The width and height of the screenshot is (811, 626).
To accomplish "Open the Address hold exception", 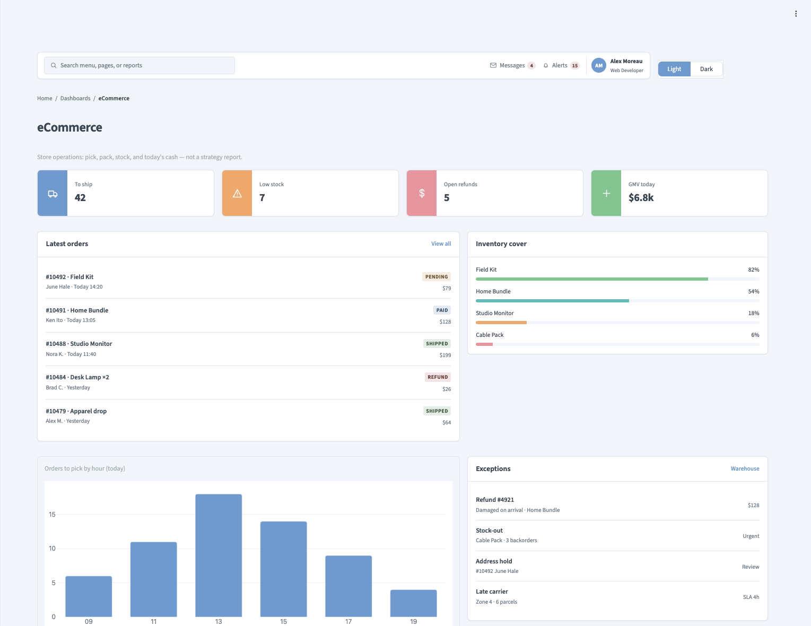I will tap(617, 567).
